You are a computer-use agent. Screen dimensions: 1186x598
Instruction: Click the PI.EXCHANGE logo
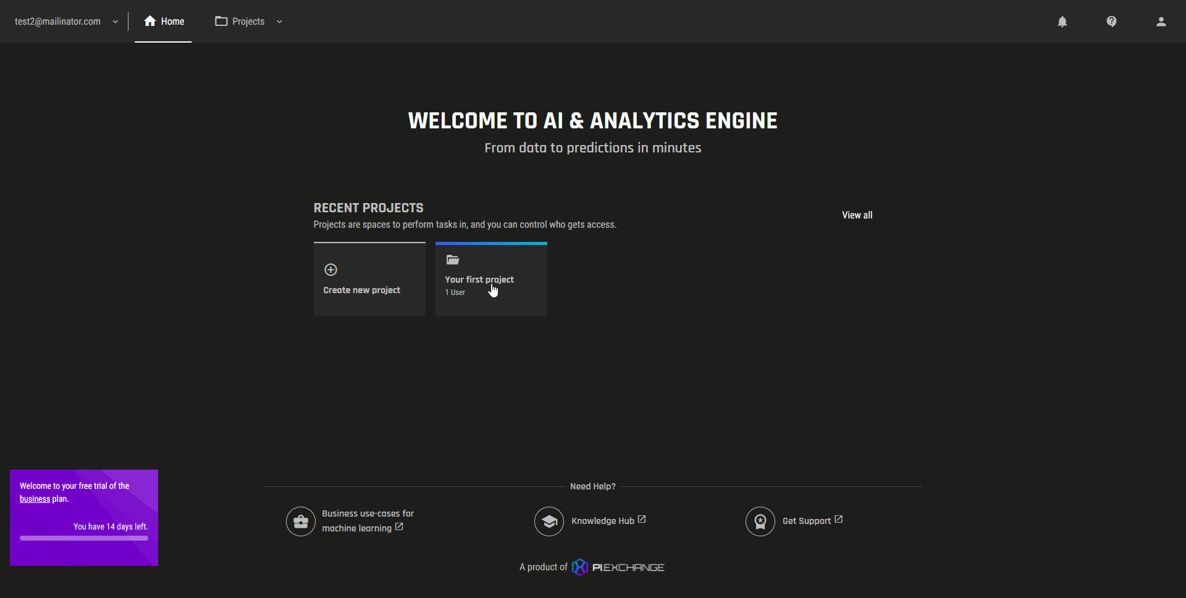pyautogui.click(x=618, y=567)
